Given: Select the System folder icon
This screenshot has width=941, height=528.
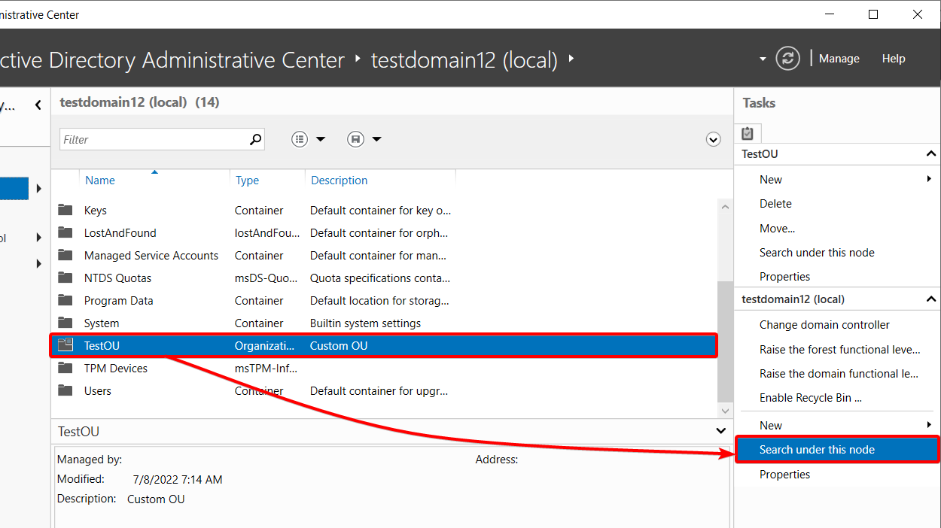Looking at the screenshot, I should (x=65, y=323).
